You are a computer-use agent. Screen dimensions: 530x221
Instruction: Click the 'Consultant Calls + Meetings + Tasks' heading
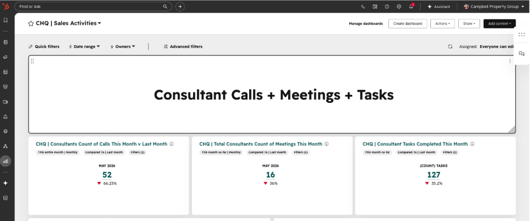(274, 95)
